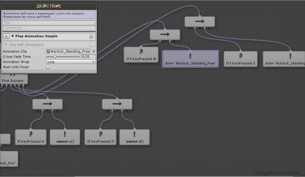Click the Tag input field
305x177 pixels.
point(48,22)
